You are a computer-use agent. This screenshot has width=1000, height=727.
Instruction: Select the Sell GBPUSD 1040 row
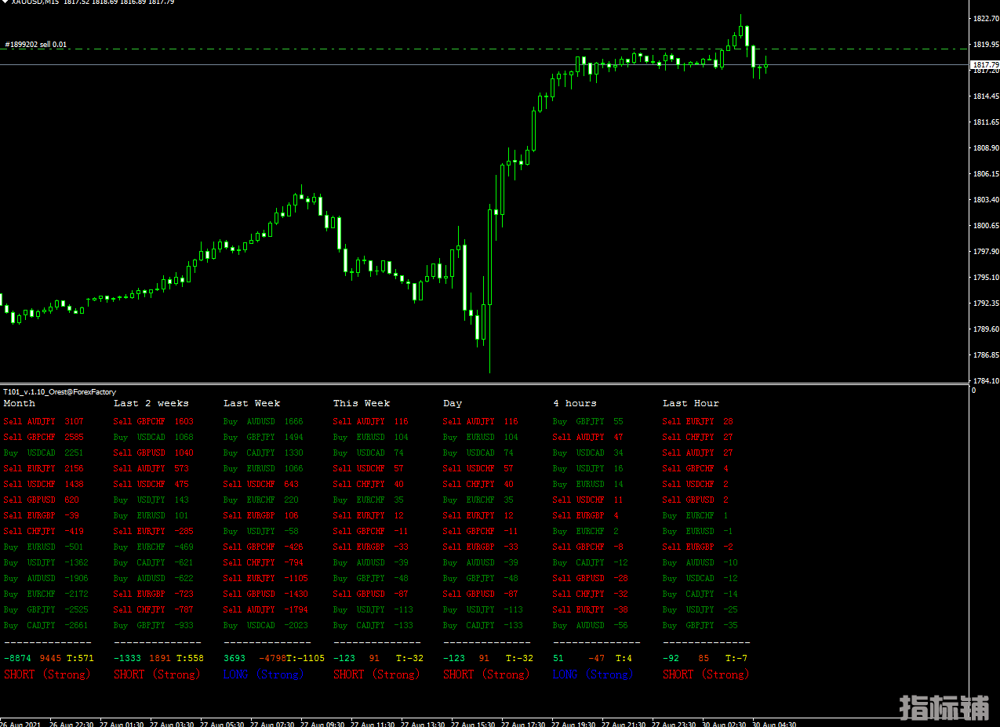click(154, 453)
